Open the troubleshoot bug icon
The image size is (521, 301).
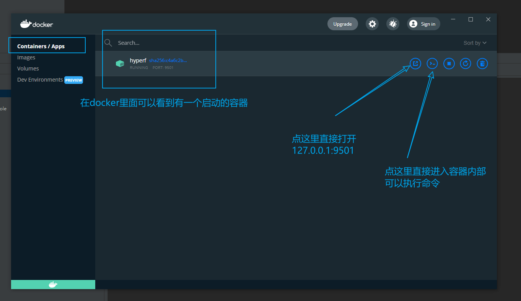(x=393, y=24)
